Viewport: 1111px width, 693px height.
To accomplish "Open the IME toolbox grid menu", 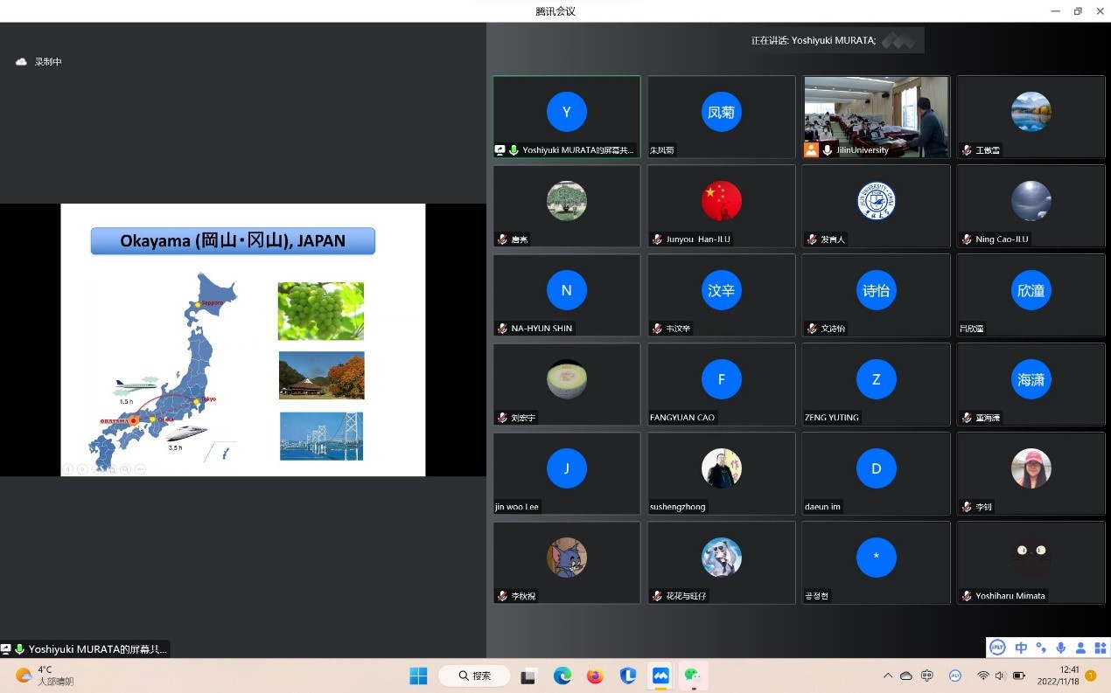I will [1099, 648].
